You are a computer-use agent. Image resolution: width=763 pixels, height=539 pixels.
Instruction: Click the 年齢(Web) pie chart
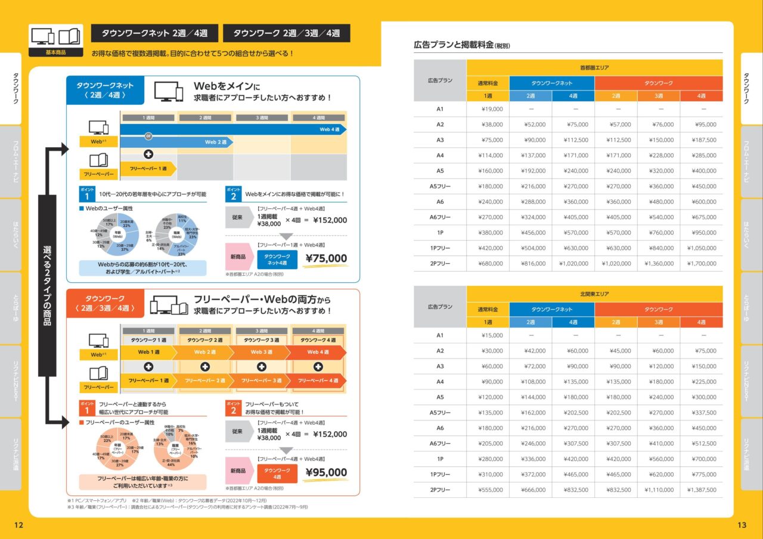pyautogui.click(x=117, y=235)
